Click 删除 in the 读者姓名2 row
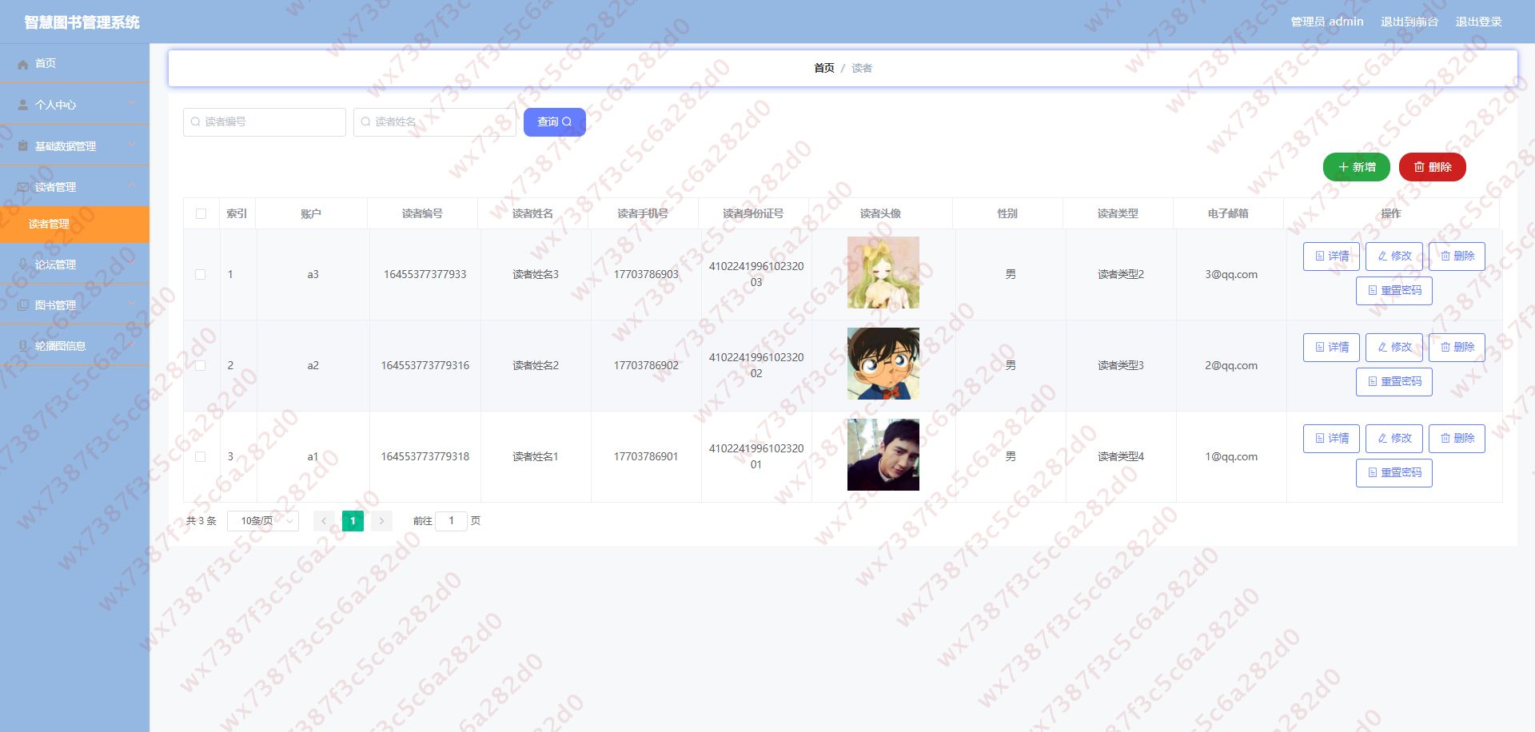 point(1457,348)
